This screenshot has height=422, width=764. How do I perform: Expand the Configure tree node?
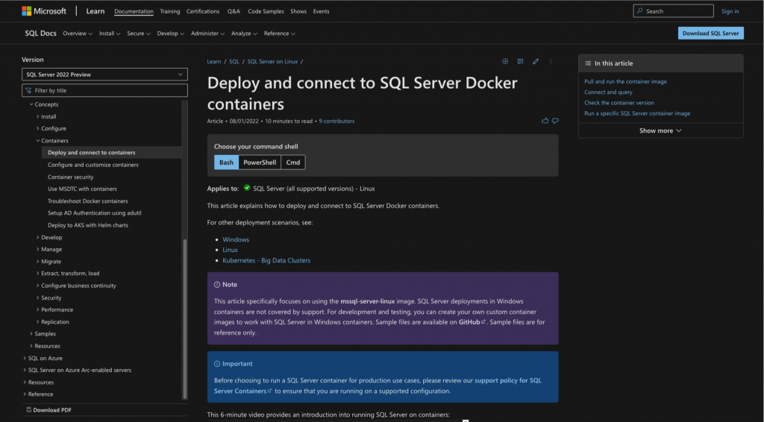[x=38, y=128]
